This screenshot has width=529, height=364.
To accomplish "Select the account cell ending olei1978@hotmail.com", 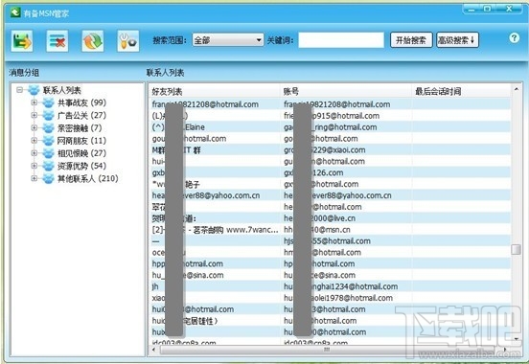I will click(x=338, y=298).
